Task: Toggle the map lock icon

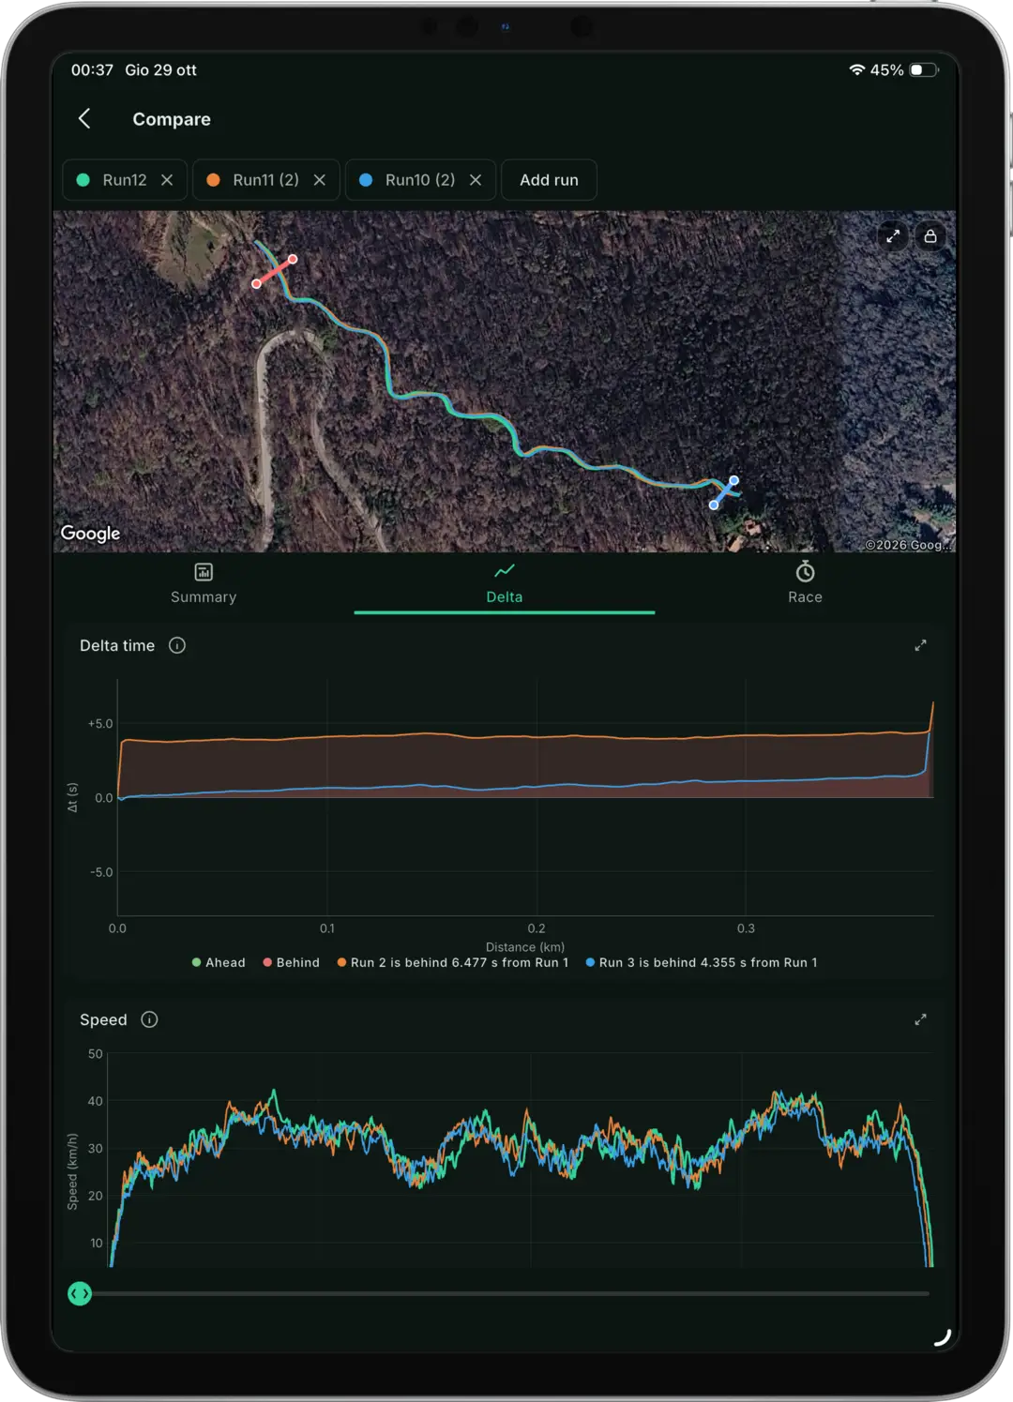Action: tap(930, 236)
